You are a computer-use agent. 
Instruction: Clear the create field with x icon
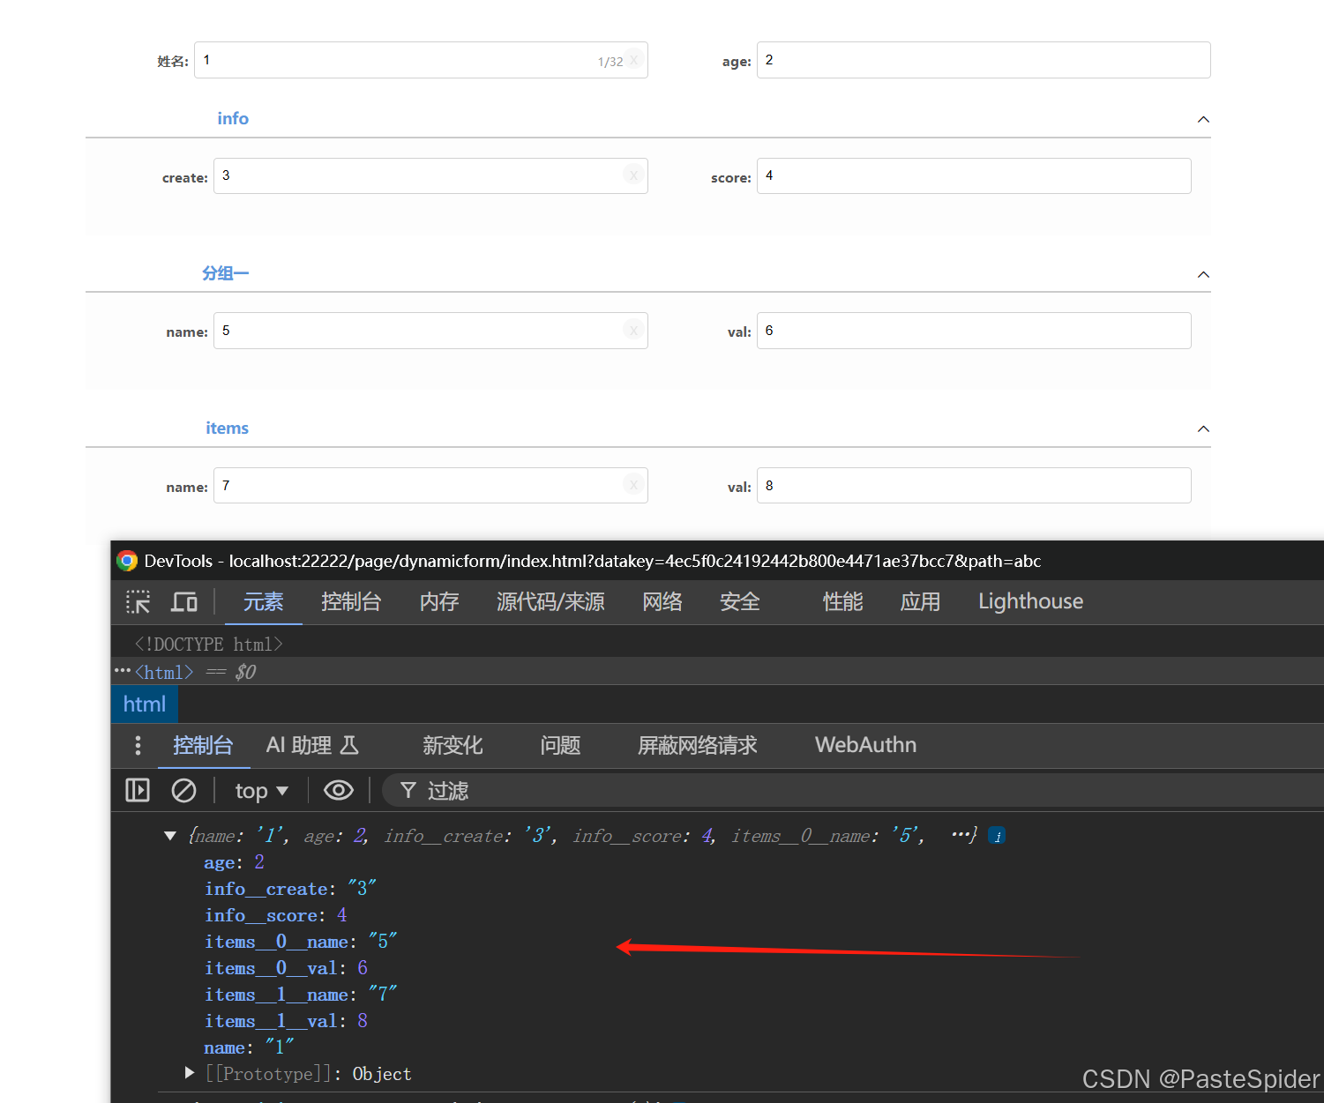point(633,175)
